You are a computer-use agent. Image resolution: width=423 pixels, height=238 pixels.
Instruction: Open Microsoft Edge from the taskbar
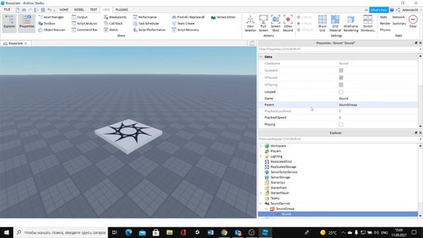click(x=128, y=232)
